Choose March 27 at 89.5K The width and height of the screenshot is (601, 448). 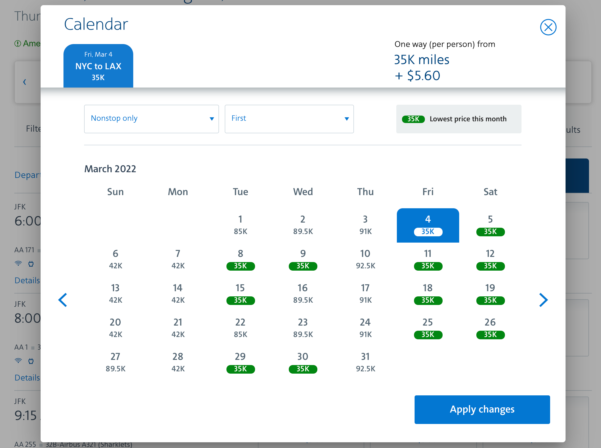tap(115, 362)
